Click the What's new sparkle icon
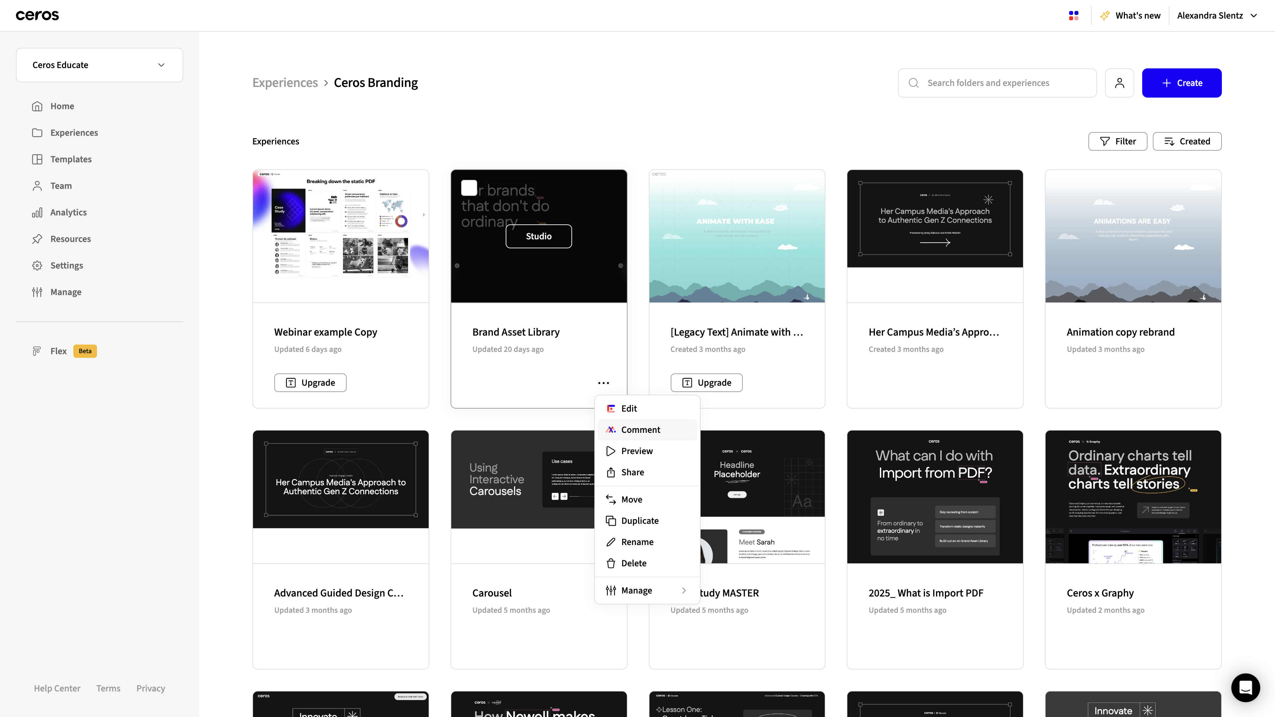This screenshot has width=1275, height=717. point(1105,16)
